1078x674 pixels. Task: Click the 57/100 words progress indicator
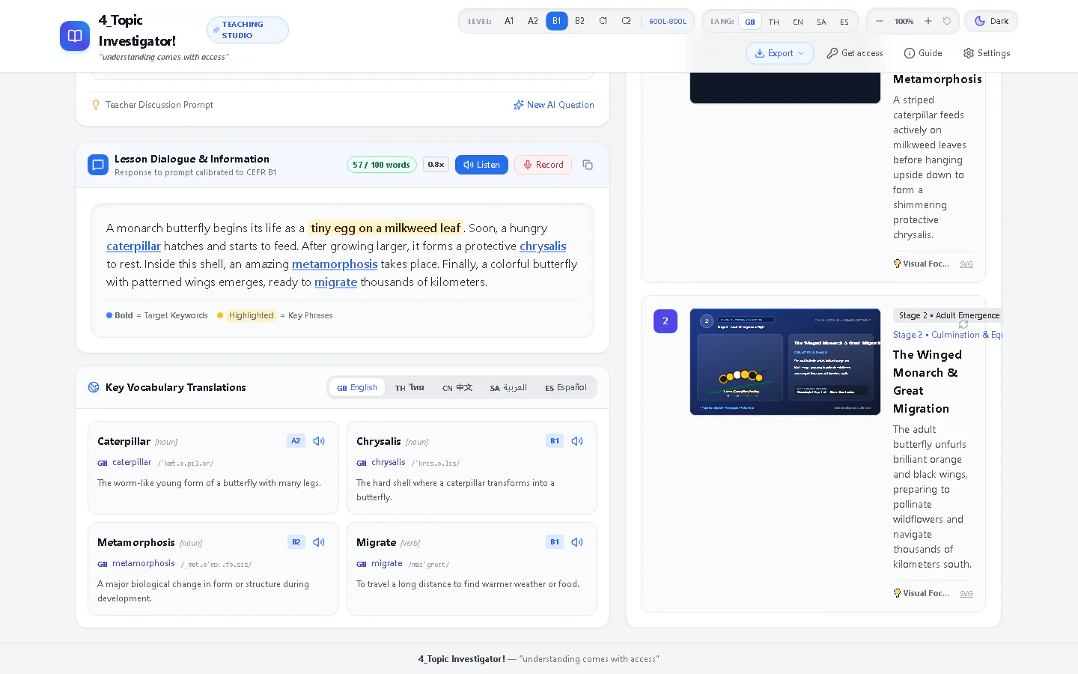[x=382, y=165]
